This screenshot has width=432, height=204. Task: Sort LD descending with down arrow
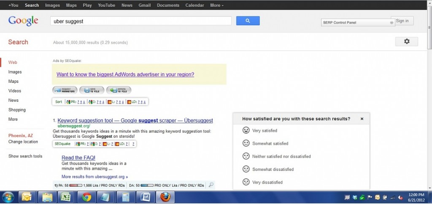click(144, 102)
